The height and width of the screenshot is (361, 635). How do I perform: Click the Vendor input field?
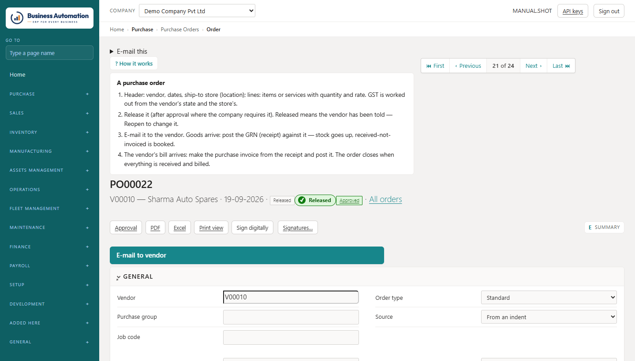[x=291, y=297]
